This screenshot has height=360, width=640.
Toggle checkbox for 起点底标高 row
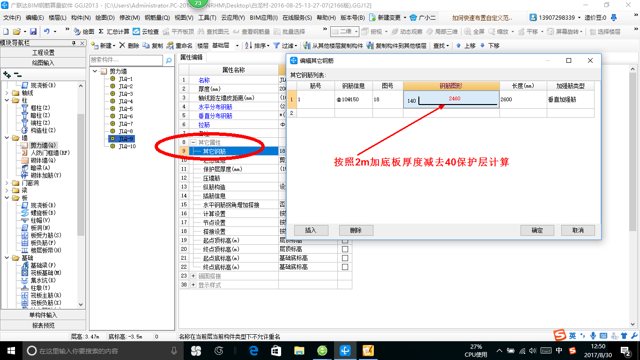tap(345, 258)
